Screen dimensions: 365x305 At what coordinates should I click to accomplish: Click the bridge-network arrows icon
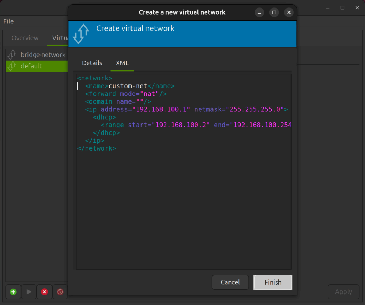pyautogui.click(x=12, y=54)
